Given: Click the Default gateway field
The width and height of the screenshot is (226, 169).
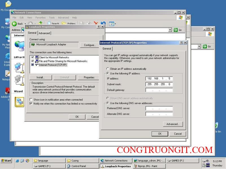Looking at the screenshot, I should click(159, 90).
